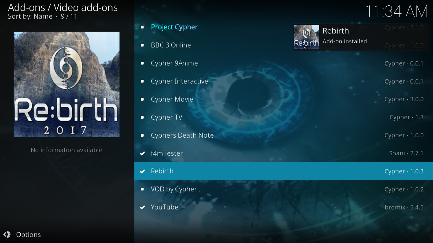This screenshot has width=433, height=243.
Task: Click the Add-ons / Video add-ons heading
Action: pyautogui.click(x=63, y=7)
